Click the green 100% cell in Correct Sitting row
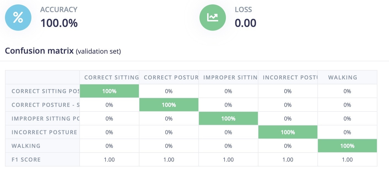The width and height of the screenshot is (389, 172). [109, 91]
